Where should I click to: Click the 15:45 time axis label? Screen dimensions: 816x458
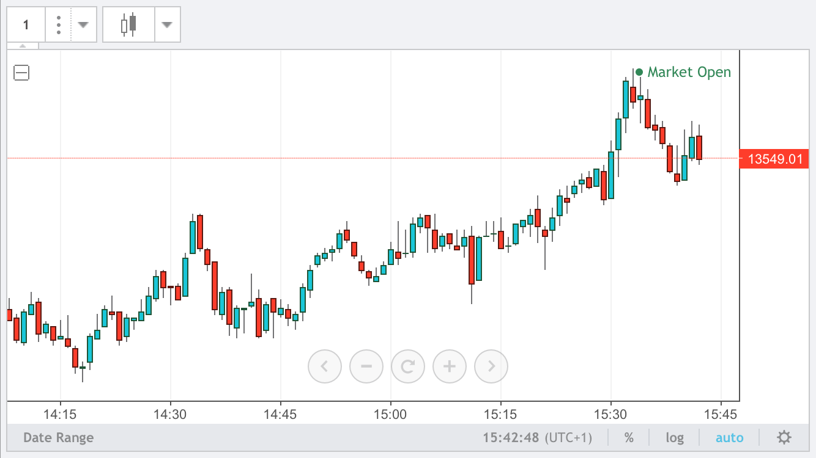pos(721,414)
